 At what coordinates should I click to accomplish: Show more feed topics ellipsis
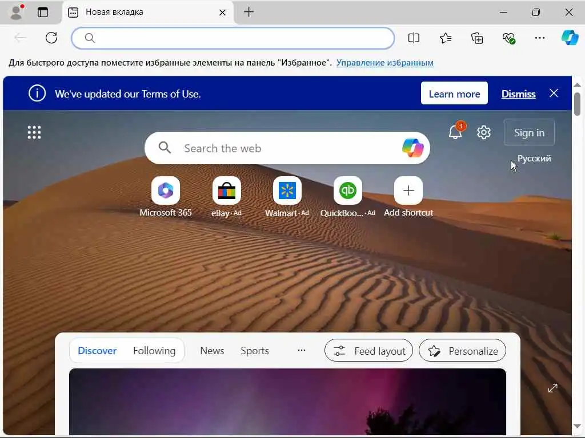click(x=302, y=350)
